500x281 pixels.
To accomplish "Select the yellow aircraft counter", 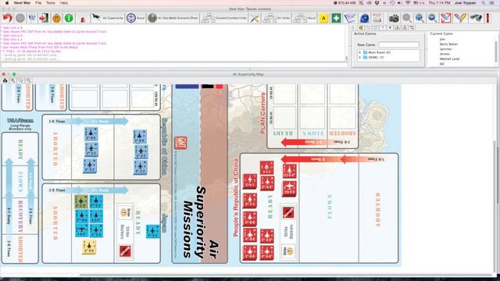I will 89,247.
